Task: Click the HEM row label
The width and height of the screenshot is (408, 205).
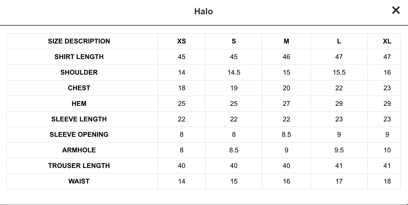Action: click(x=79, y=104)
